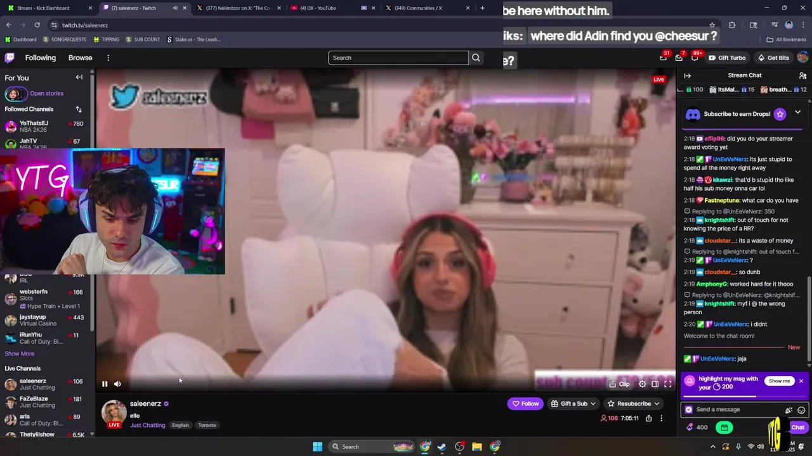Viewport: 812px width, 456px height.
Task: Click the Toronto tag
Action: (x=207, y=425)
